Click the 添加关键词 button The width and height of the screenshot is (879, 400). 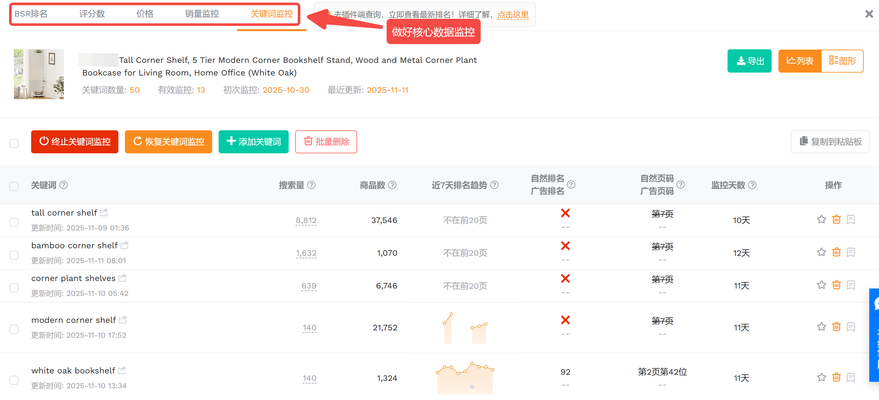pyautogui.click(x=253, y=142)
